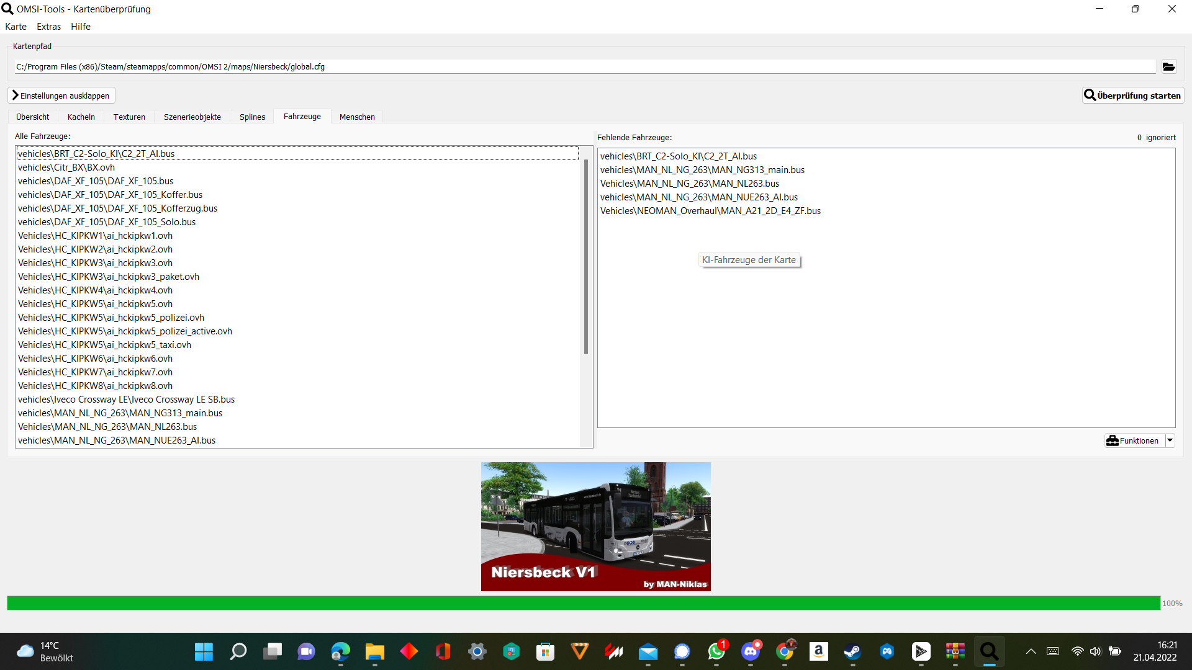Viewport: 1192px width, 670px height.
Task: Open the folder browse icon for Kartenpfad
Action: (x=1168, y=66)
